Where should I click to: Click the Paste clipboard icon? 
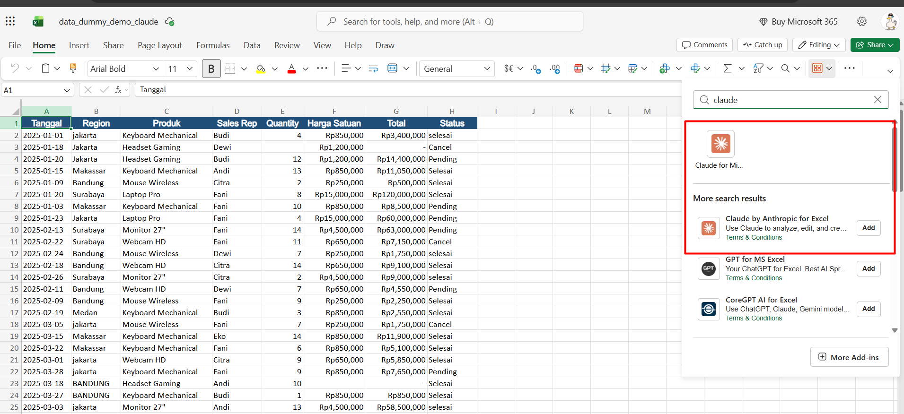45,69
